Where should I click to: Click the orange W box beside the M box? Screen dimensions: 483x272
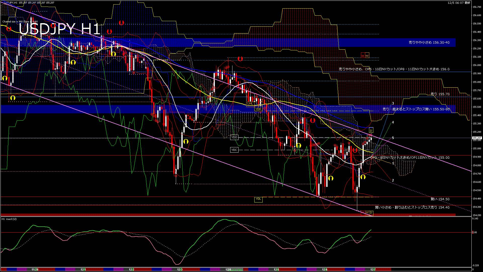pos(367,56)
